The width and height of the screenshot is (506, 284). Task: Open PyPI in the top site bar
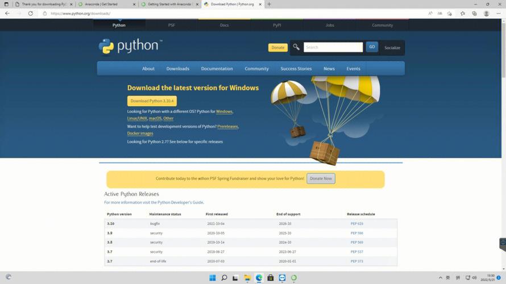(x=277, y=25)
